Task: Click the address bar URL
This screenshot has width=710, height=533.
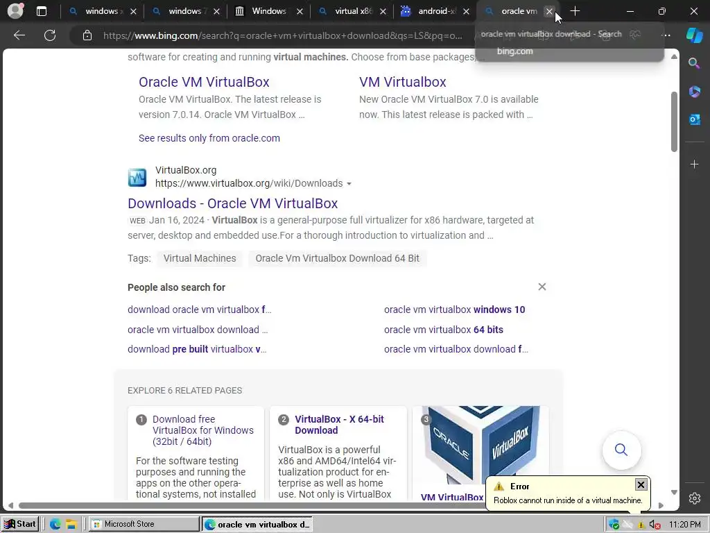Action: click(283, 35)
